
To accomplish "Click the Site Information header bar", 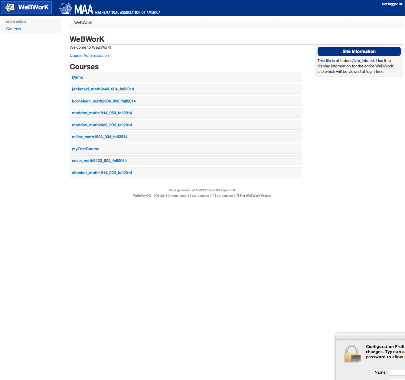I will click(359, 51).
